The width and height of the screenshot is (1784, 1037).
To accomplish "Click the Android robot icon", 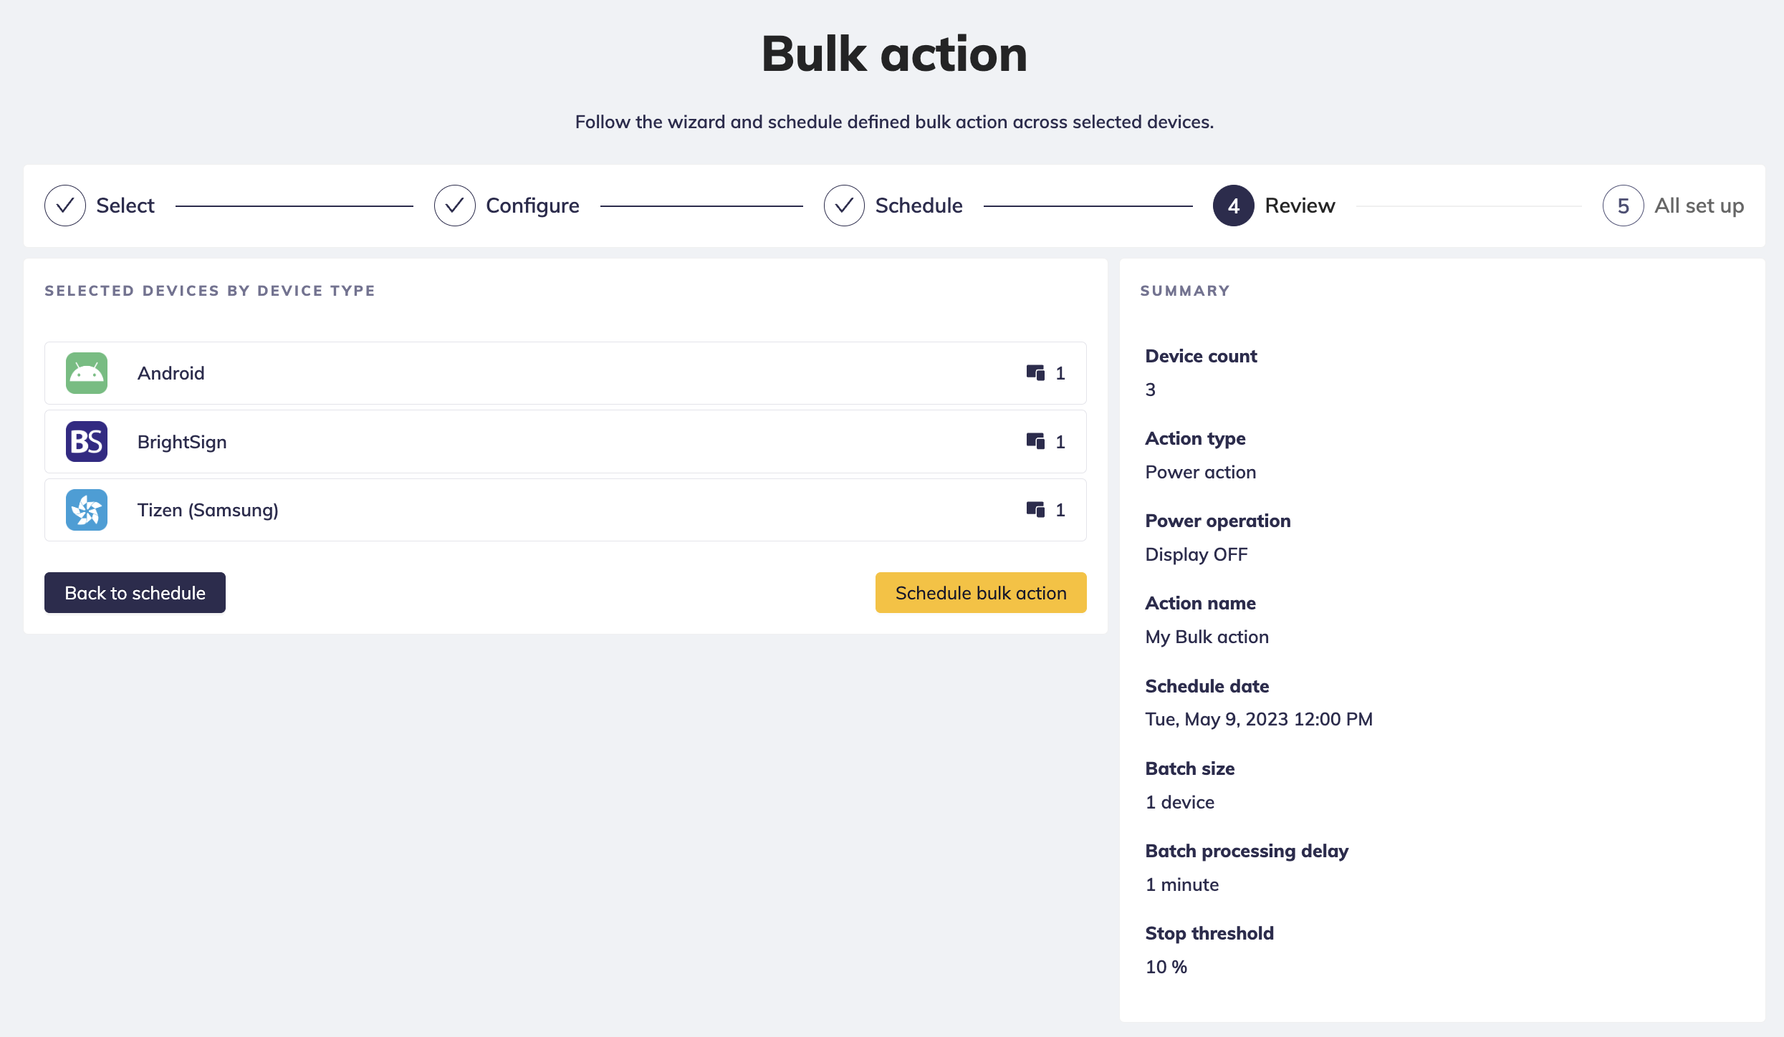I will click(87, 373).
